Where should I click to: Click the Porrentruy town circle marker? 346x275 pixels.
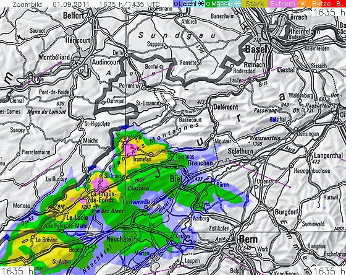144,88
